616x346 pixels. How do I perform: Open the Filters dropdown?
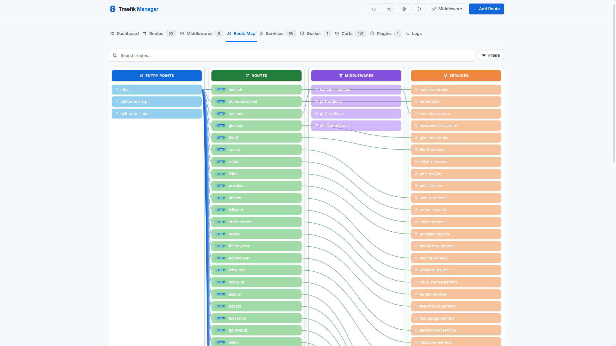click(x=491, y=55)
